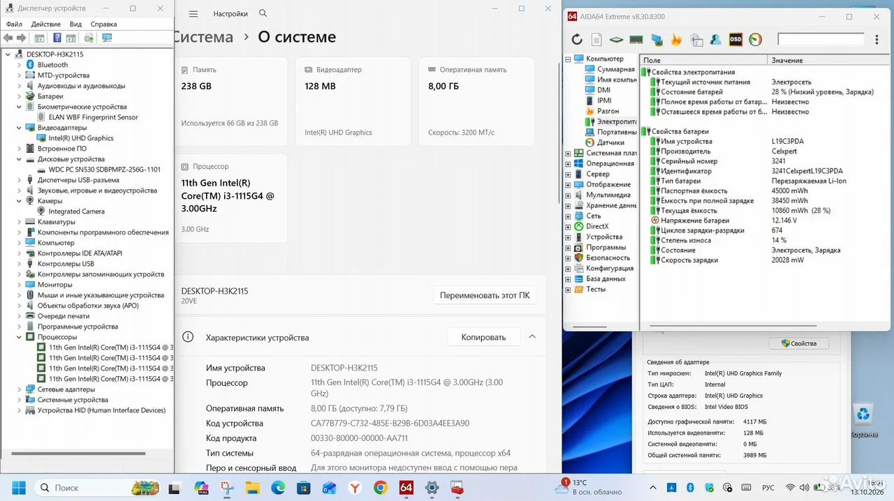Expand Сетевые адаптеры node
This screenshot has height=501, width=894.
coord(19,389)
